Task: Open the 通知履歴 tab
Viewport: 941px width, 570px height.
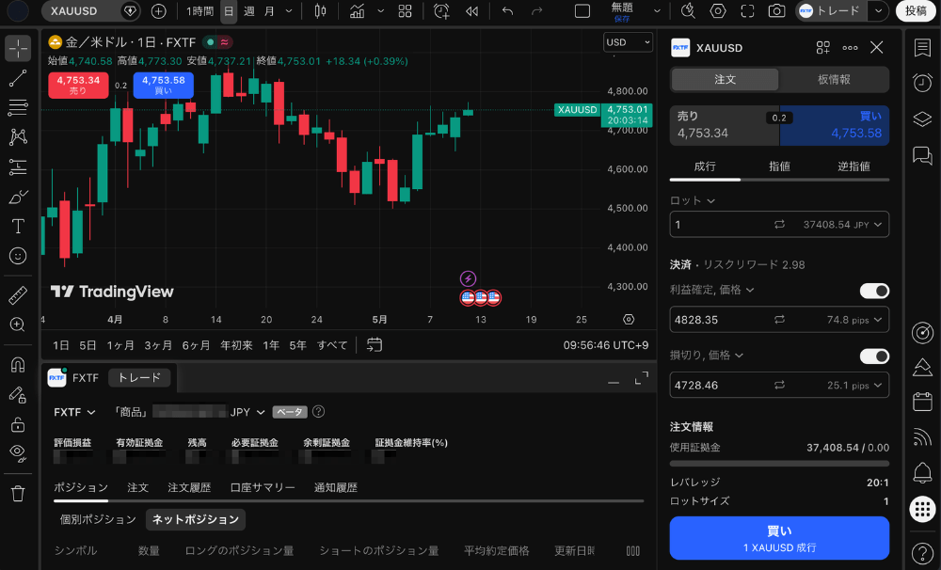Action: (x=336, y=487)
